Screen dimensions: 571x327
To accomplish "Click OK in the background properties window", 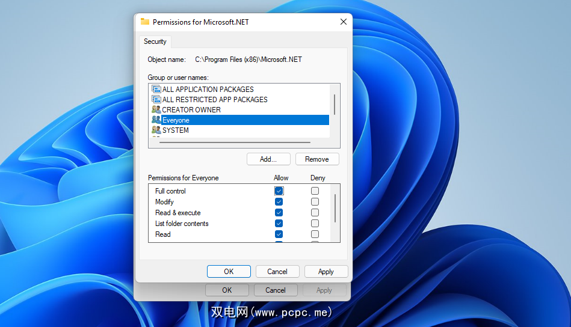I will point(227,290).
